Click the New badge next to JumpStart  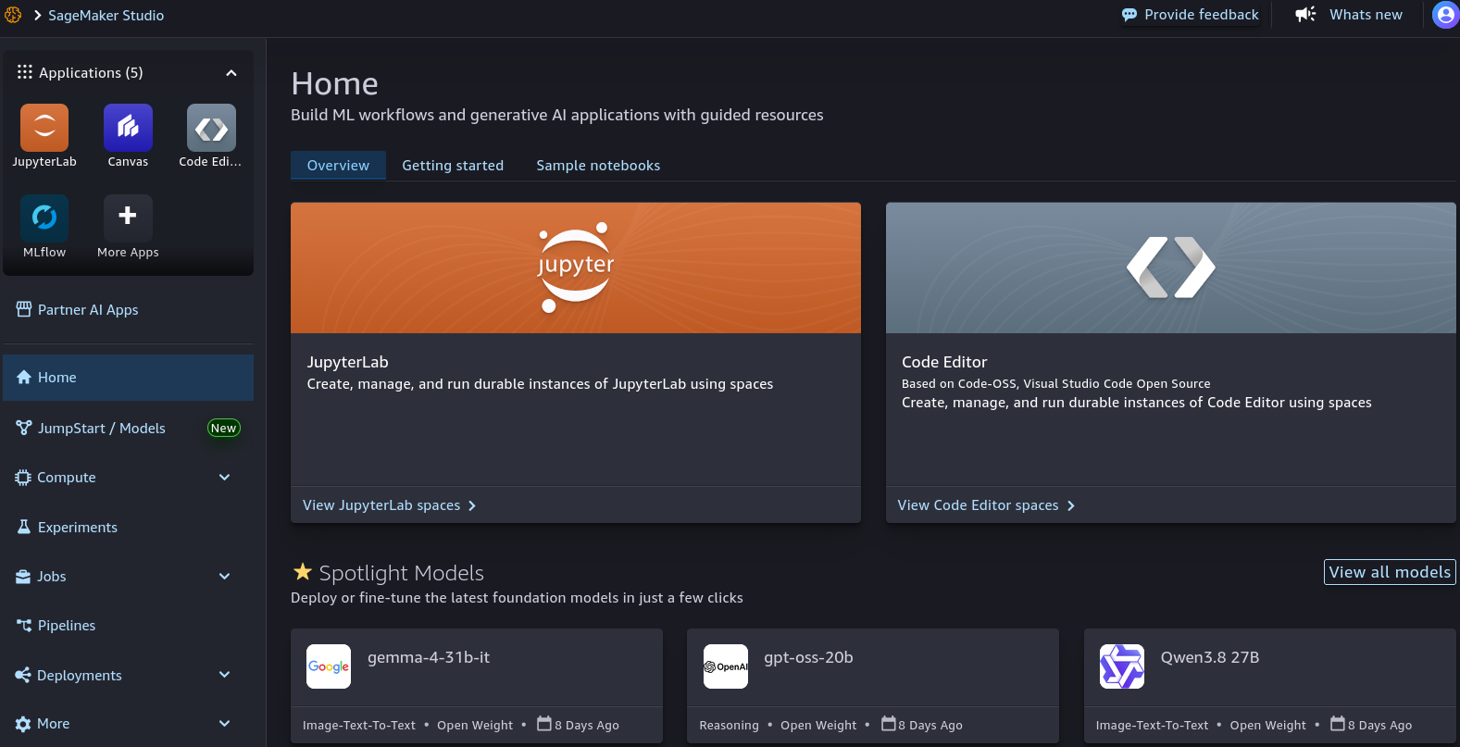(x=223, y=428)
